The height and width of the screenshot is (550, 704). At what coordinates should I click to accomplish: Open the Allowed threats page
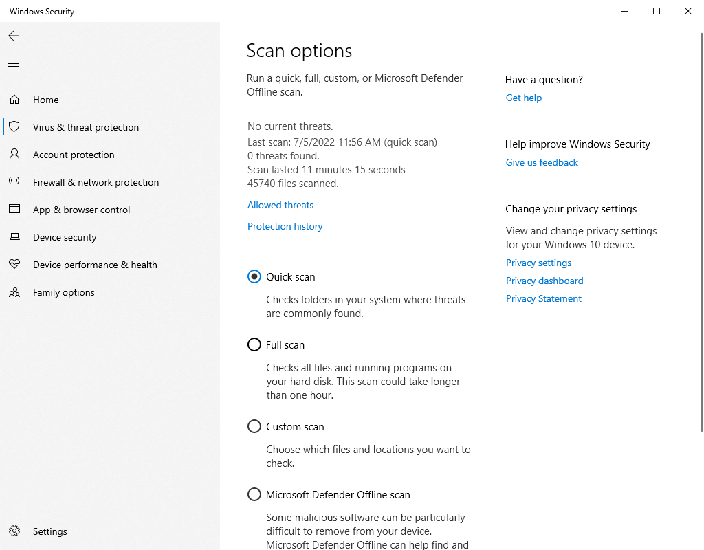coord(280,205)
